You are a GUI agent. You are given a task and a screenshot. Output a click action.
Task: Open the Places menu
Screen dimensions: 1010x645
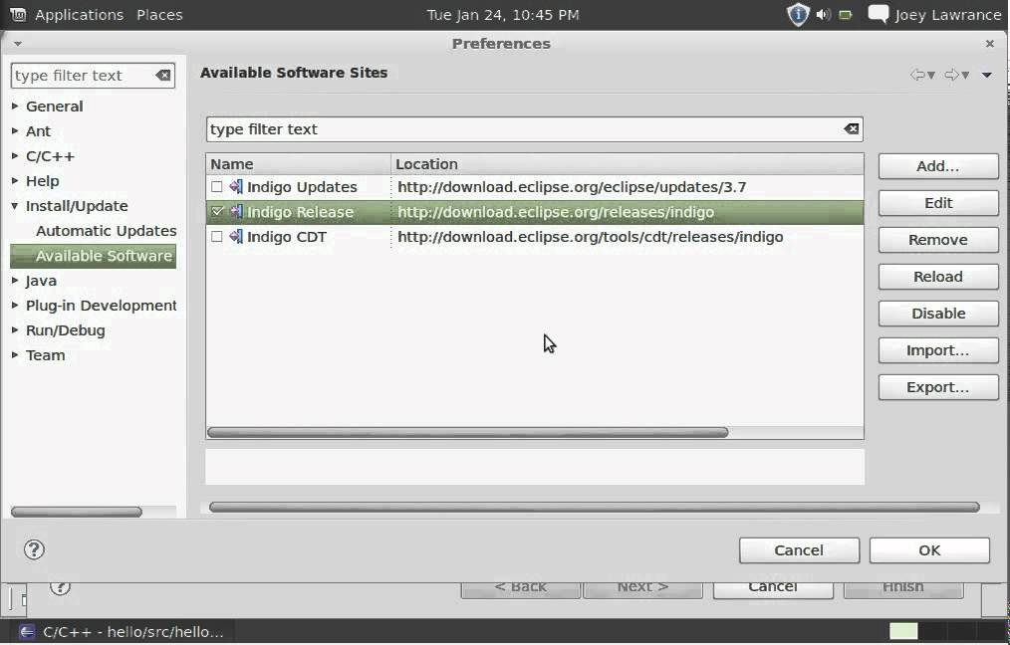coord(159,14)
